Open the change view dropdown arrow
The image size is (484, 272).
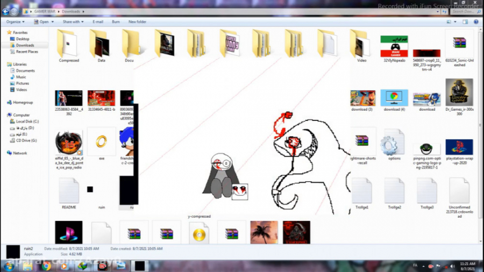(x=455, y=22)
